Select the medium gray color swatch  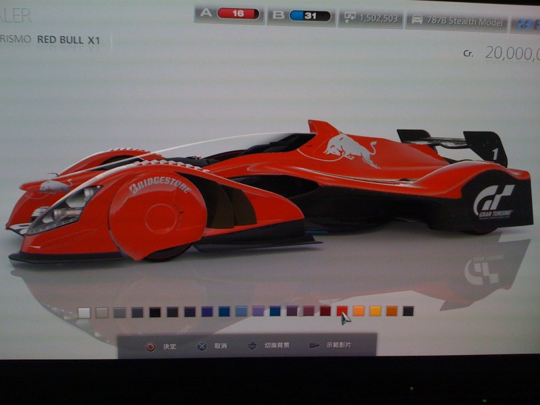tap(120, 313)
